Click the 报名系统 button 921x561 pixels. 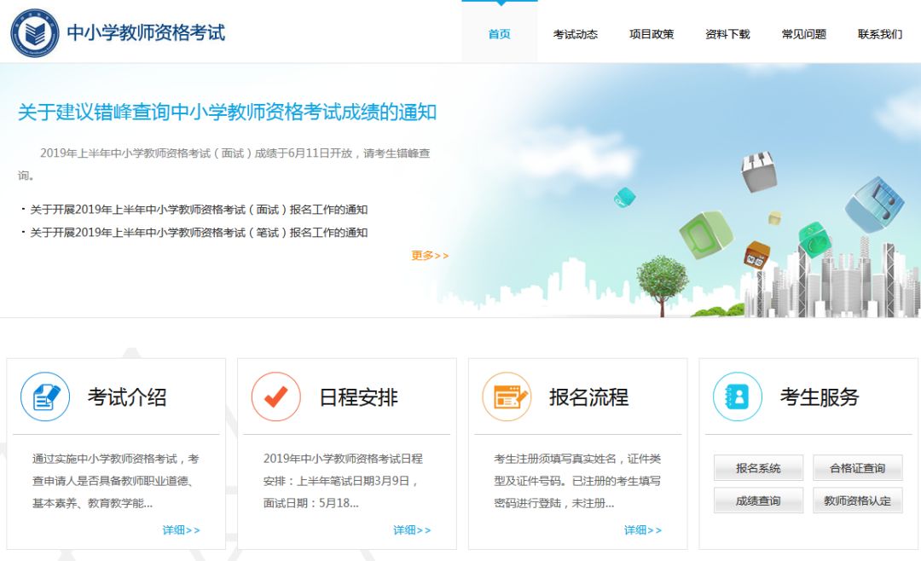[757, 468]
